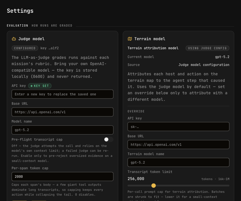This screenshot has height=201, width=241.
Task: Click the Terrain attribution model heading
Action: (153, 48)
